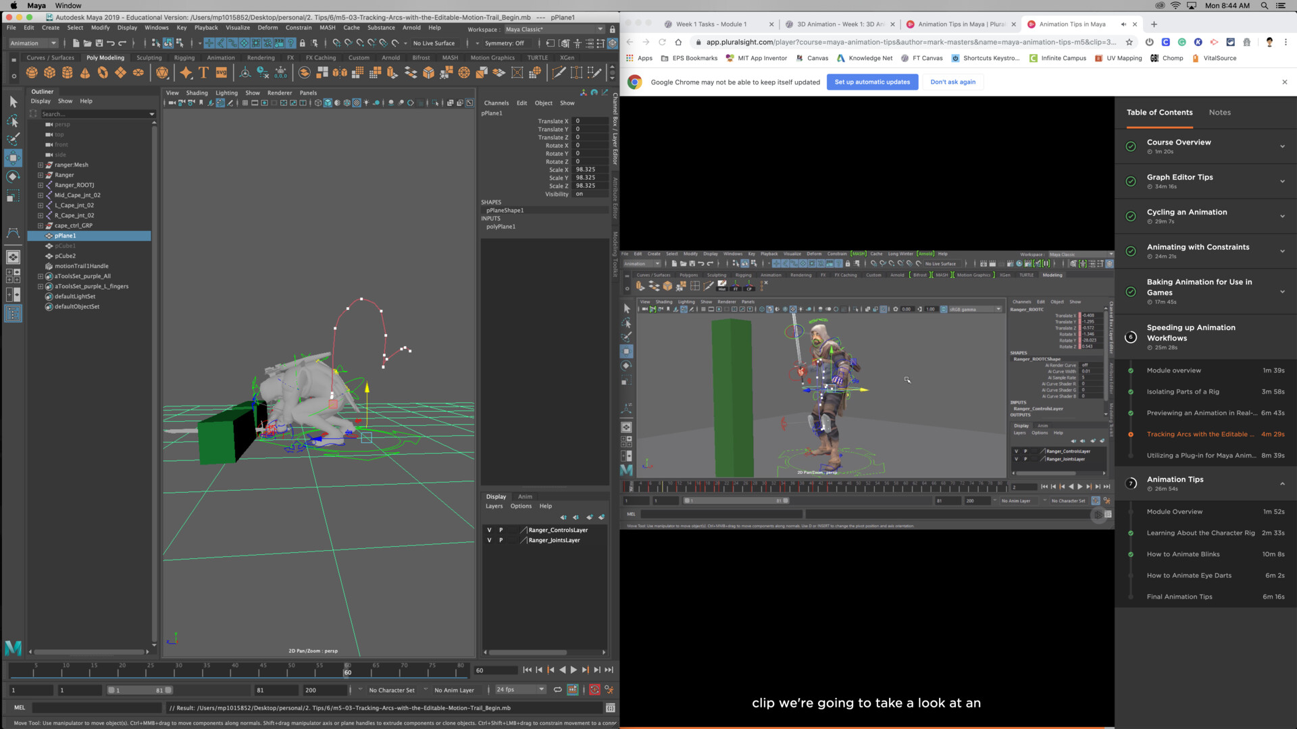This screenshot has height=729, width=1297.
Task: Enable Auto Keyframe with the key icon
Action: coord(594,690)
